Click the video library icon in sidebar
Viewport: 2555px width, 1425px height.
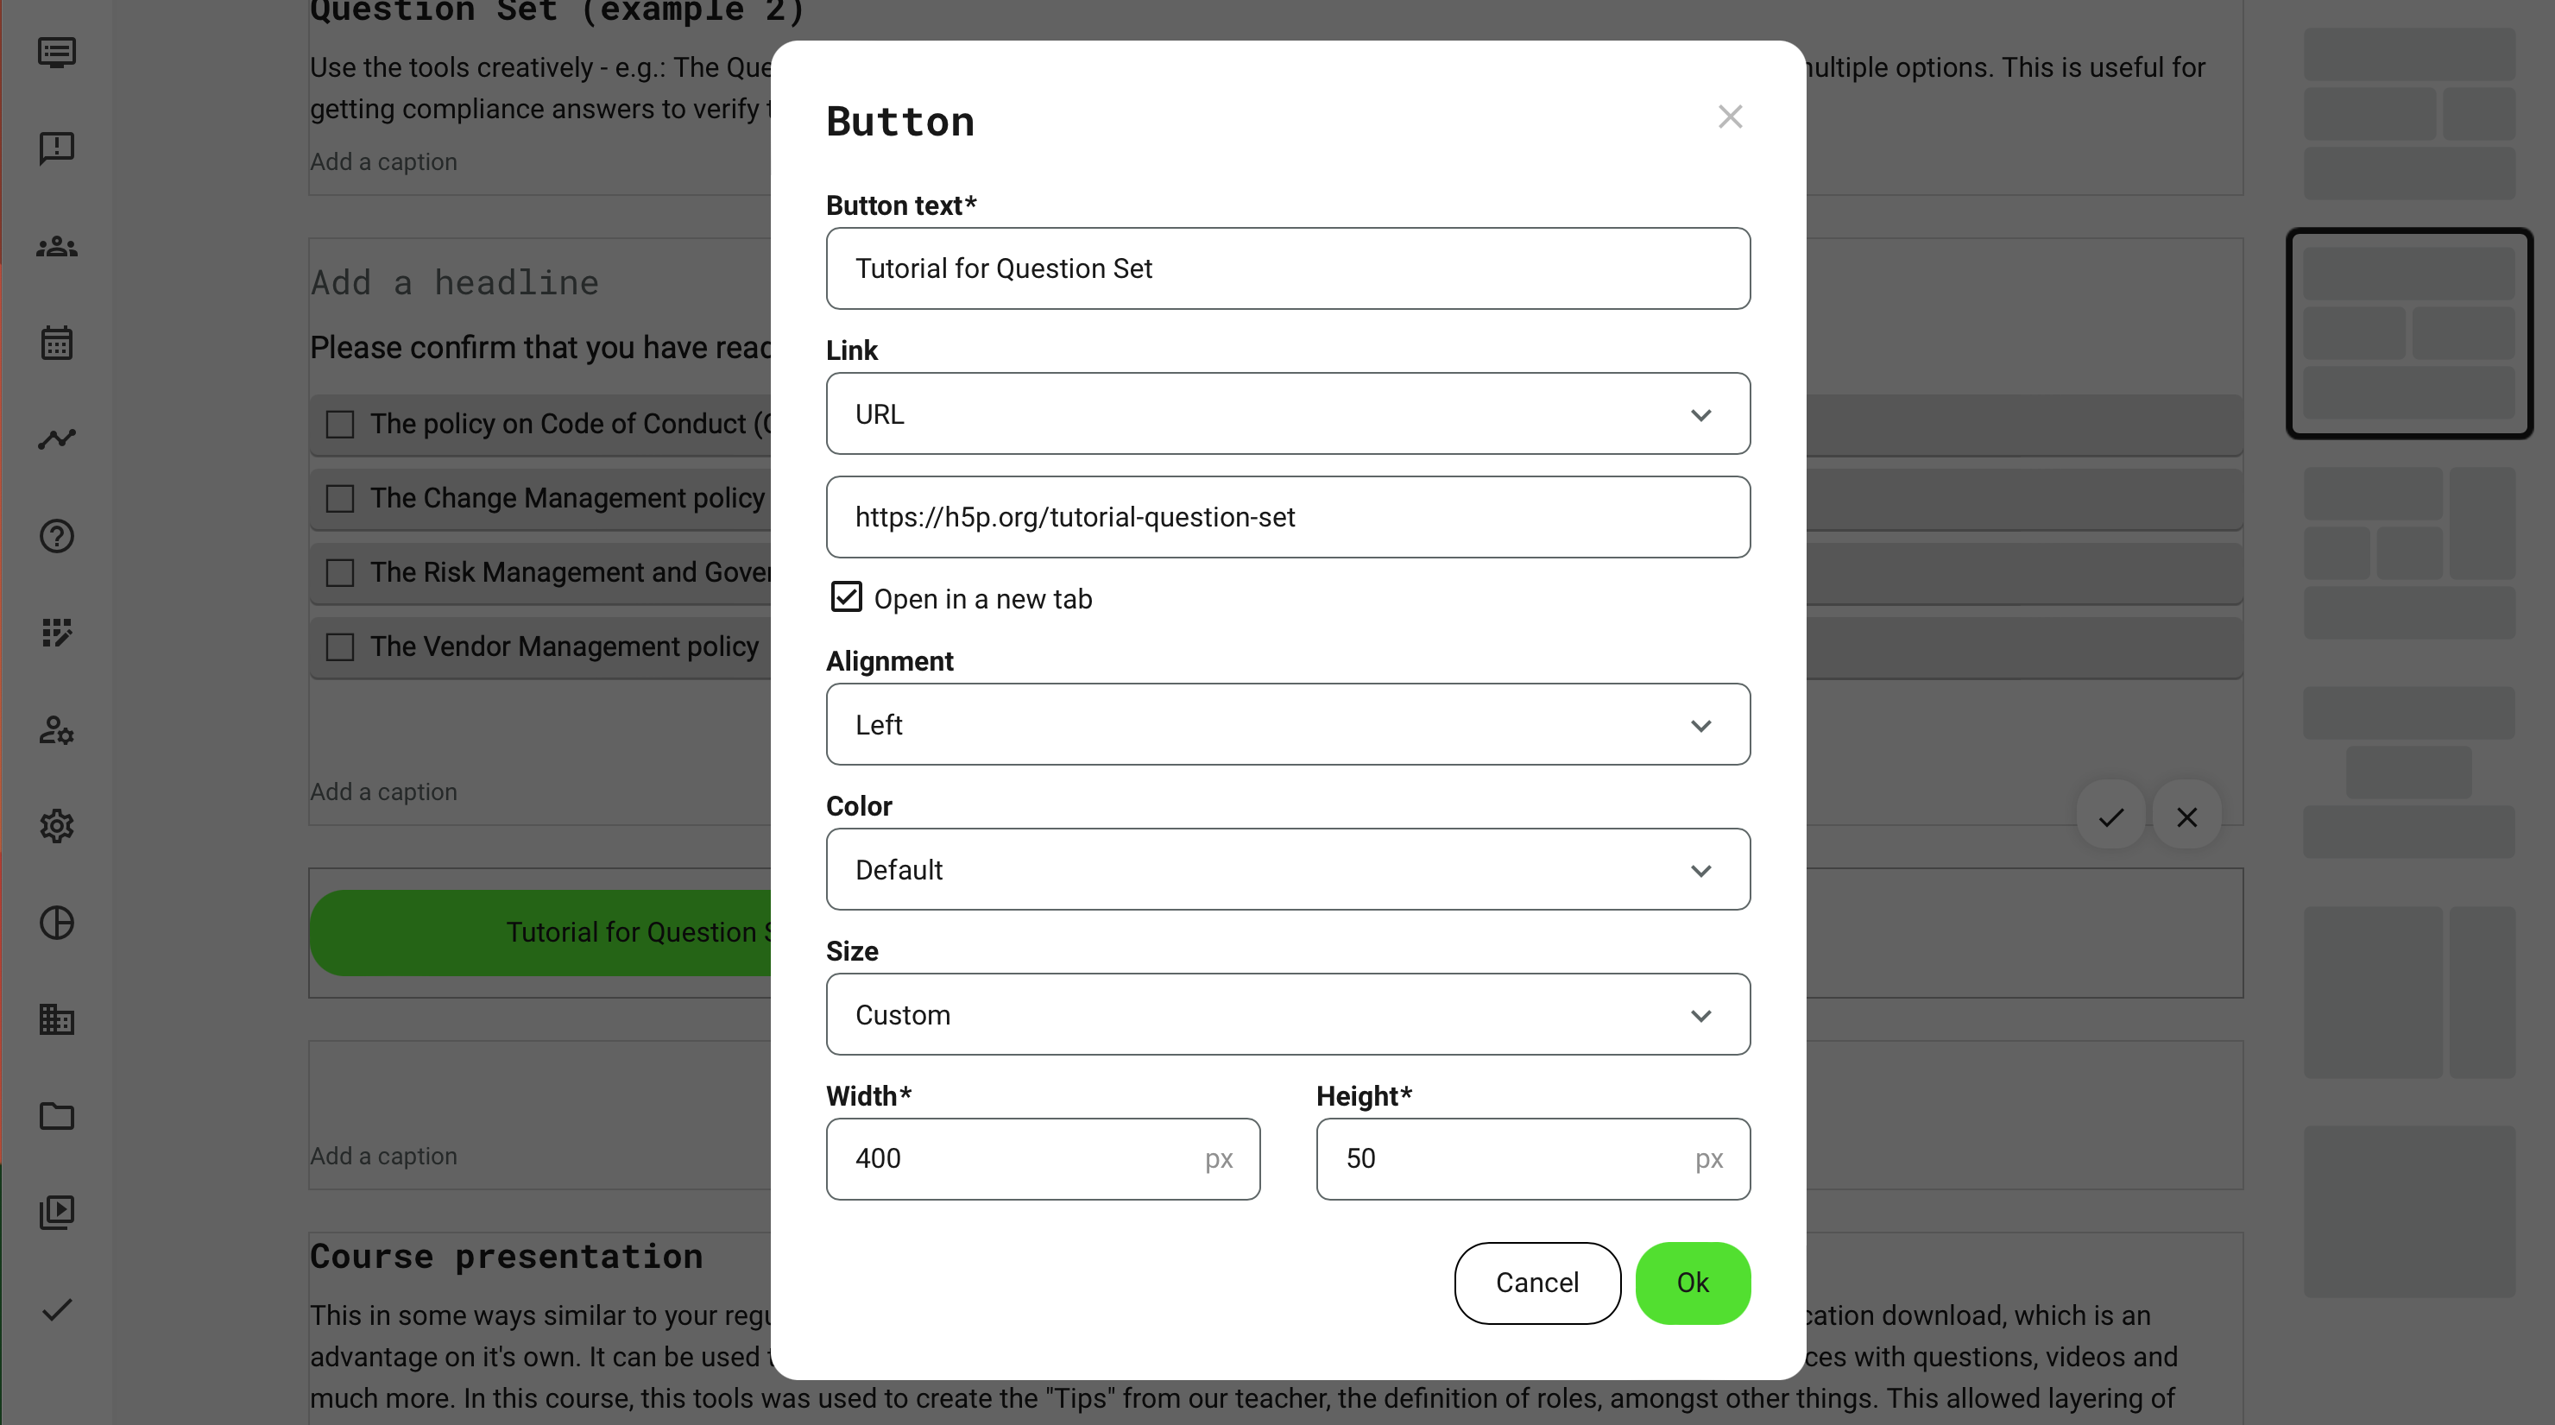(x=56, y=1212)
